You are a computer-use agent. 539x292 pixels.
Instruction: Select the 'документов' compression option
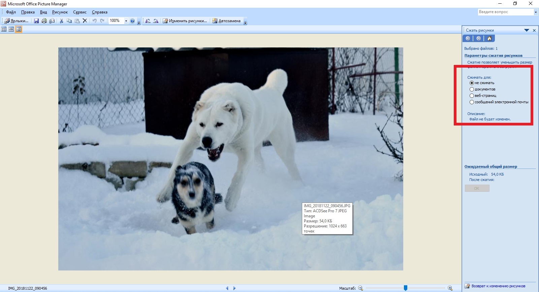(x=472, y=89)
